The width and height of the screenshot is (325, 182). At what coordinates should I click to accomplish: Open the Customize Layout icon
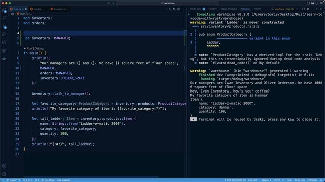pyautogui.click(x=321, y=3)
